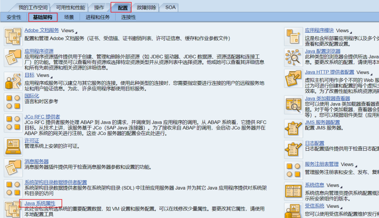Open Views dropdown next to 受信系统

tap(334, 206)
